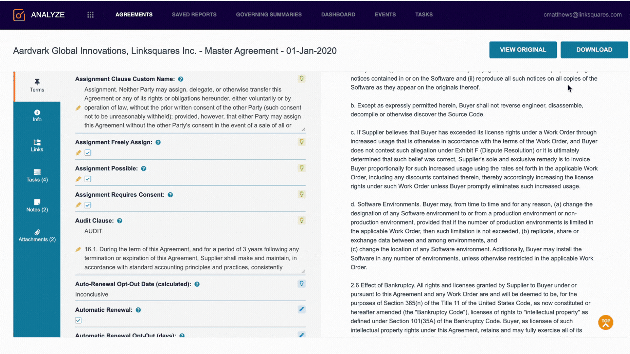Click lightbulb icon for Assignment Freely Assign

click(x=302, y=142)
